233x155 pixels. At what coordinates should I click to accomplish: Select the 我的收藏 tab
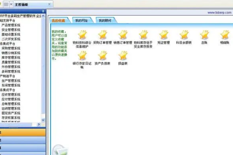(x=59, y=20)
